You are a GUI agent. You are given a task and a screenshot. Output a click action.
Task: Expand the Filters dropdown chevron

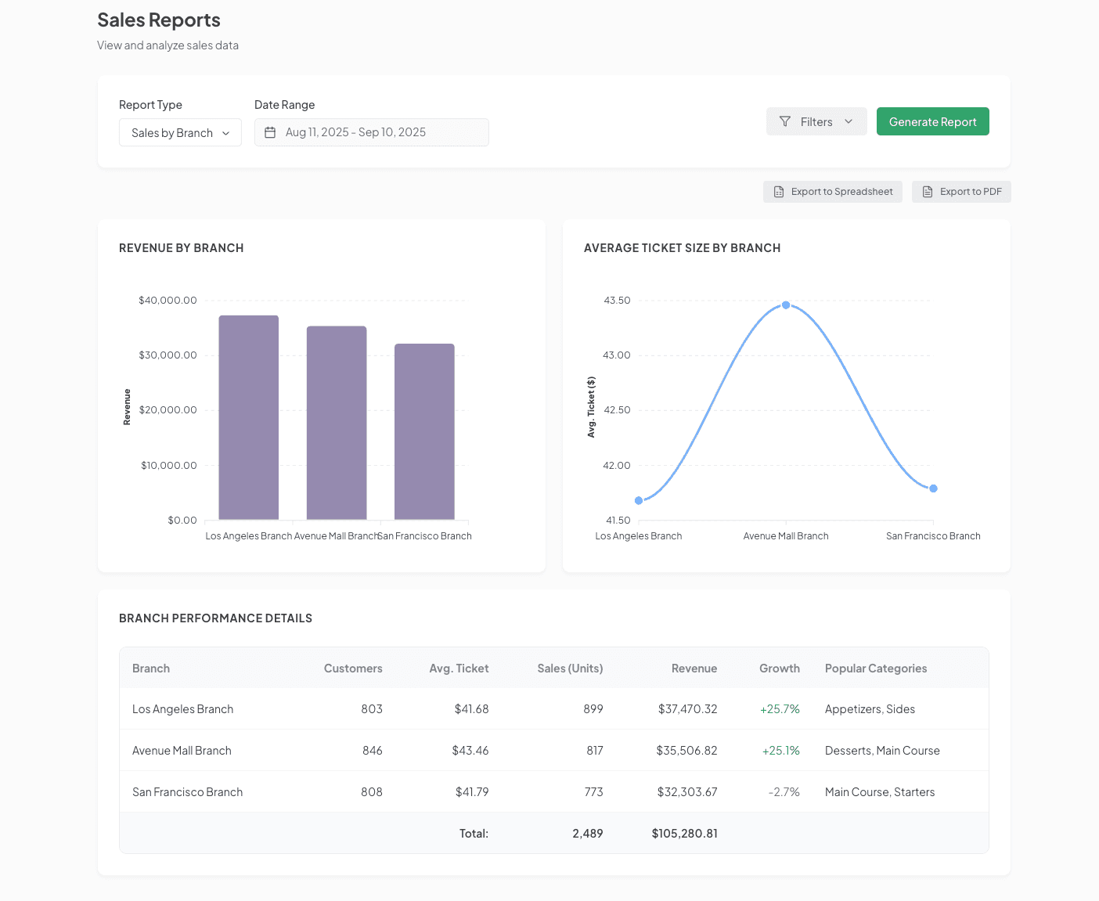point(849,122)
